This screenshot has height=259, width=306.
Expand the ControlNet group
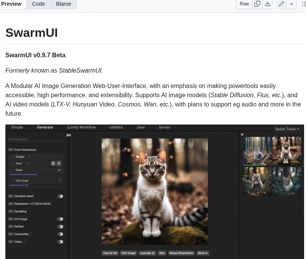[11, 234]
